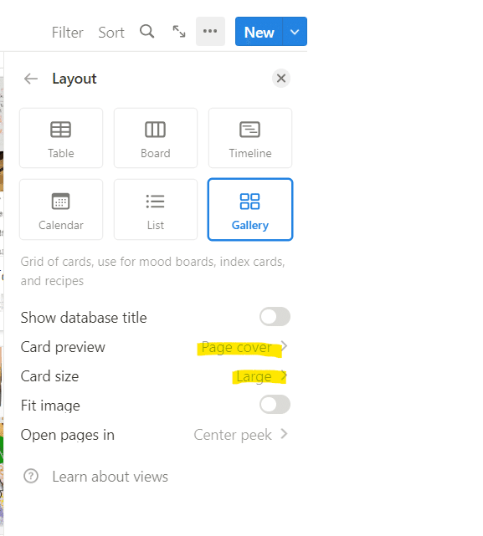Open the New button dropdown arrow

tap(295, 32)
